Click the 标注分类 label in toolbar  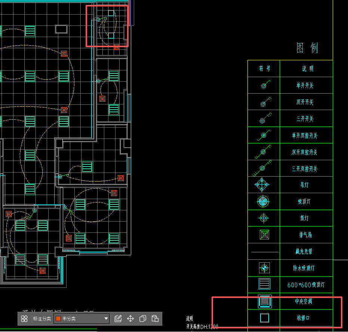[42, 319]
